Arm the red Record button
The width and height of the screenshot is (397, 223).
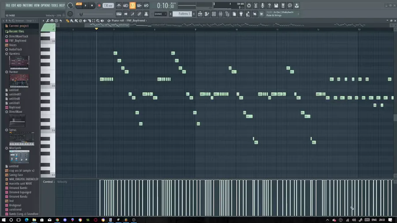click(99, 5)
